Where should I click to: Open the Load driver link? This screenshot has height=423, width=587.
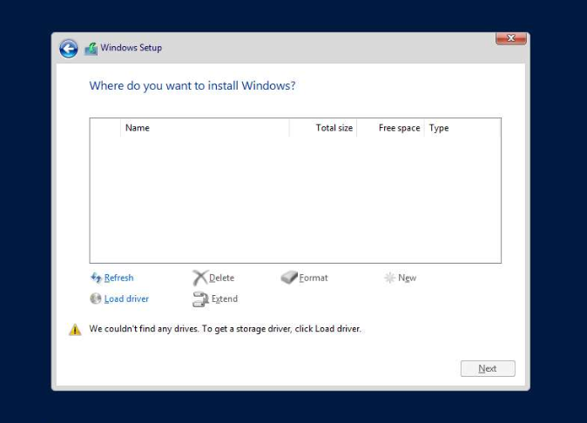[126, 299]
